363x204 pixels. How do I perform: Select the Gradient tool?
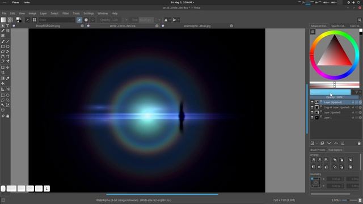click(x=3, y=78)
